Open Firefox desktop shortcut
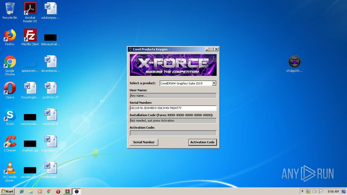The width and height of the screenshot is (347, 195). pos(10,37)
